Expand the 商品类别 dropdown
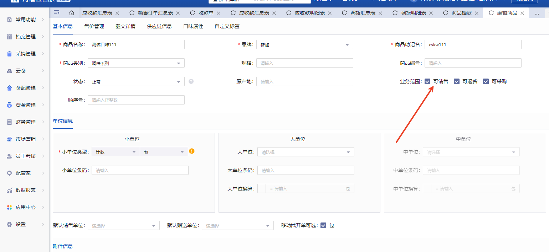549x252 pixels. [x=136, y=63]
